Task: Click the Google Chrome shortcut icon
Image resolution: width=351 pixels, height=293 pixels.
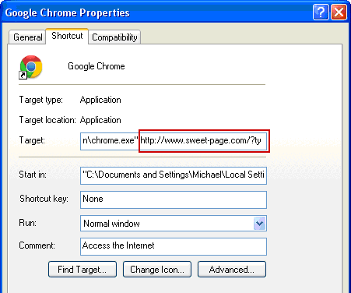Action: click(30, 67)
